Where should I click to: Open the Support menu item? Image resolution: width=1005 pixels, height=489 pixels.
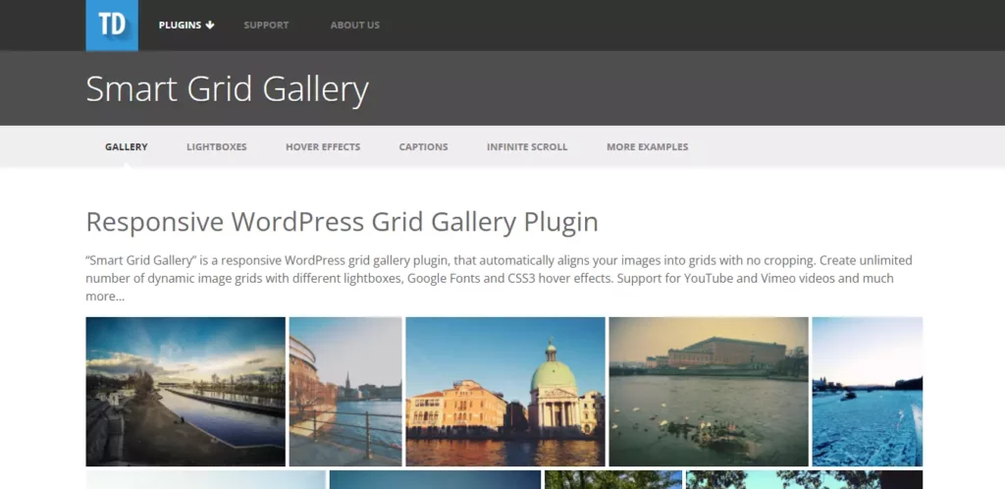pyautogui.click(x=266, y=26)
